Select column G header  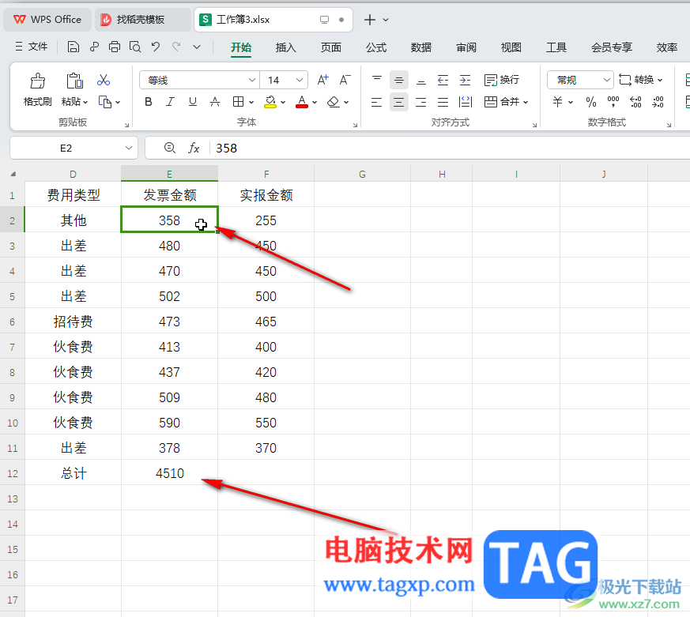coord(362,174)
